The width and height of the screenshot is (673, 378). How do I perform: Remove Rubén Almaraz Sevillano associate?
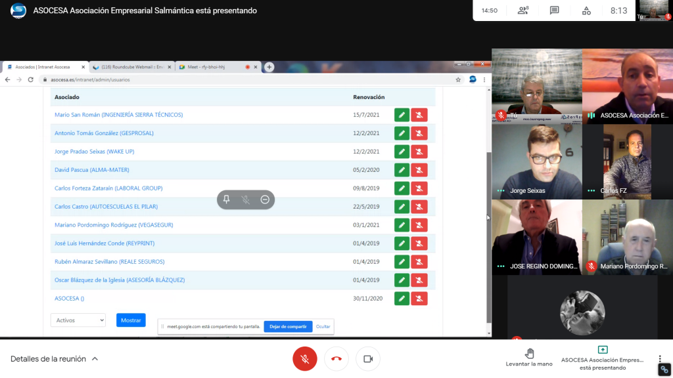(x=419, y=262)
